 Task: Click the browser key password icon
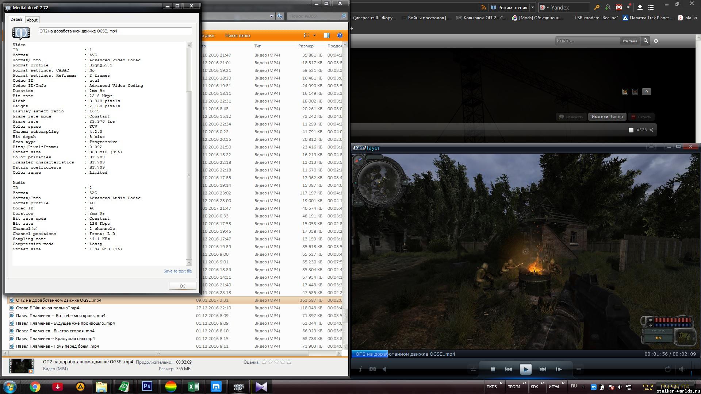[597, 7]
